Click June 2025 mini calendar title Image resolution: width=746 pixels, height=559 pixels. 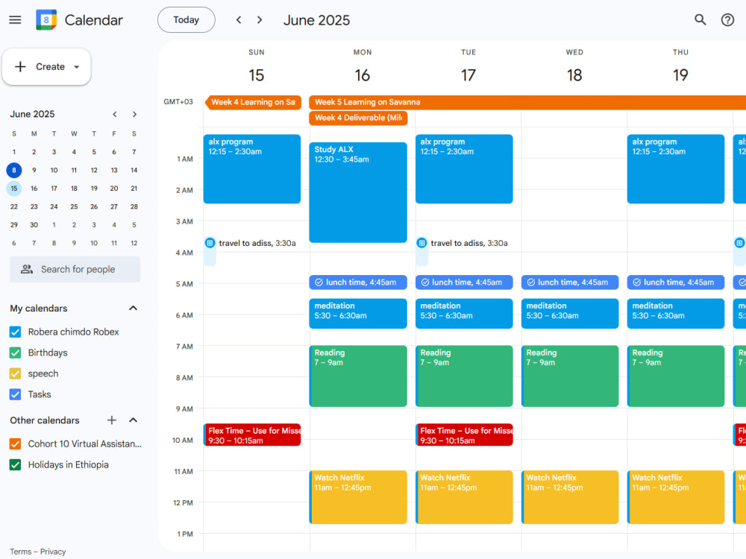click(x=32, y=114)
